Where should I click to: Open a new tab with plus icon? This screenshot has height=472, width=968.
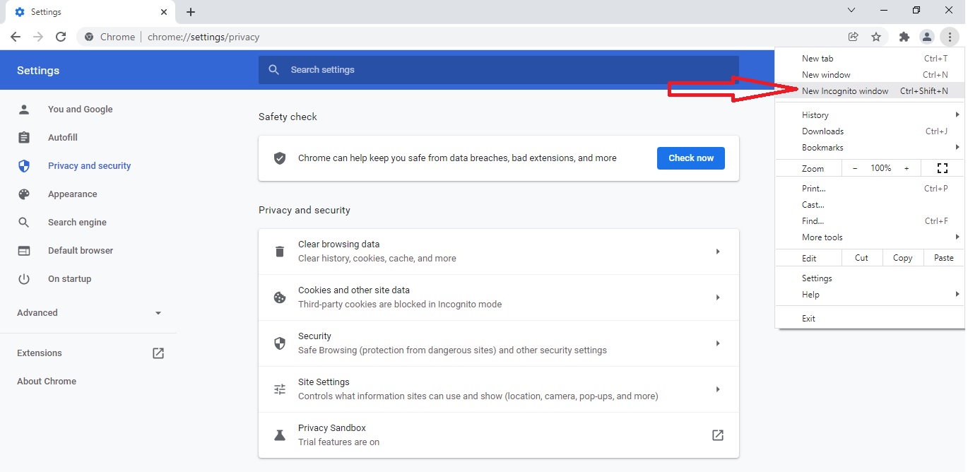(191, 12)
